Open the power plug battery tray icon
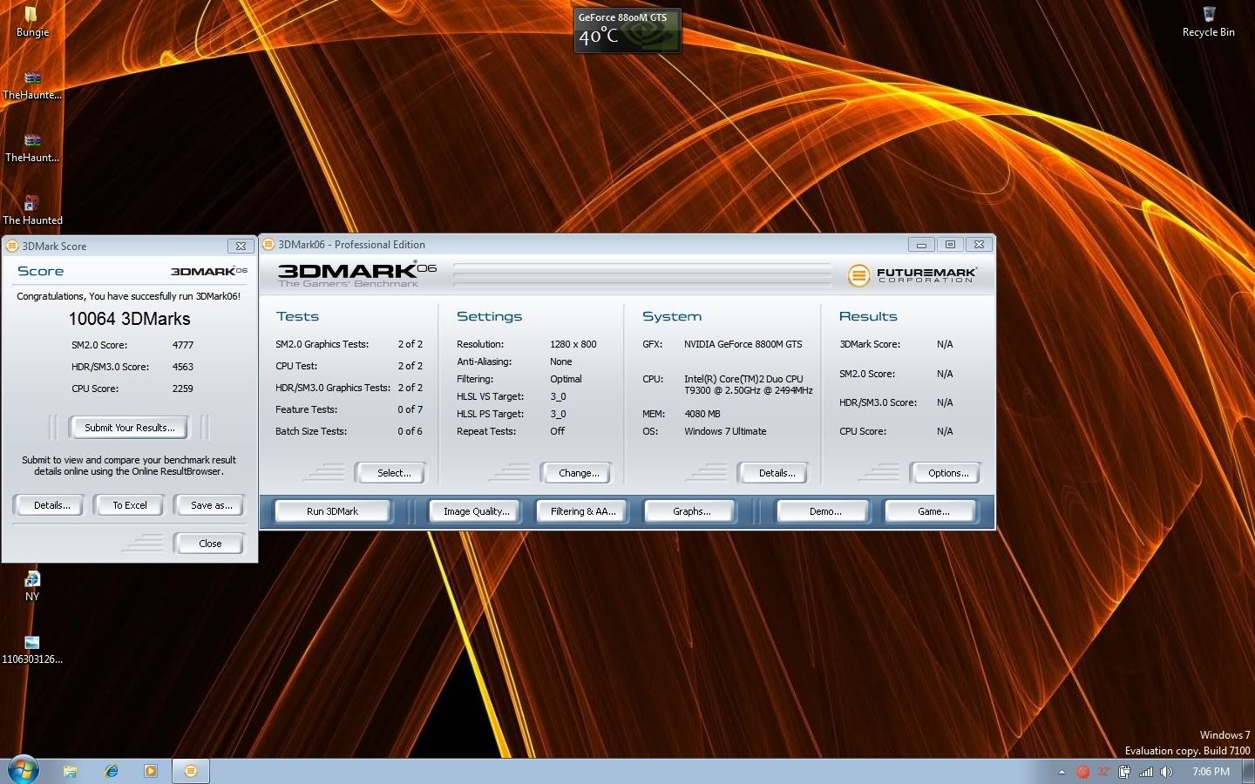Screen dimensions: 1255x784 click(1125, 772)
